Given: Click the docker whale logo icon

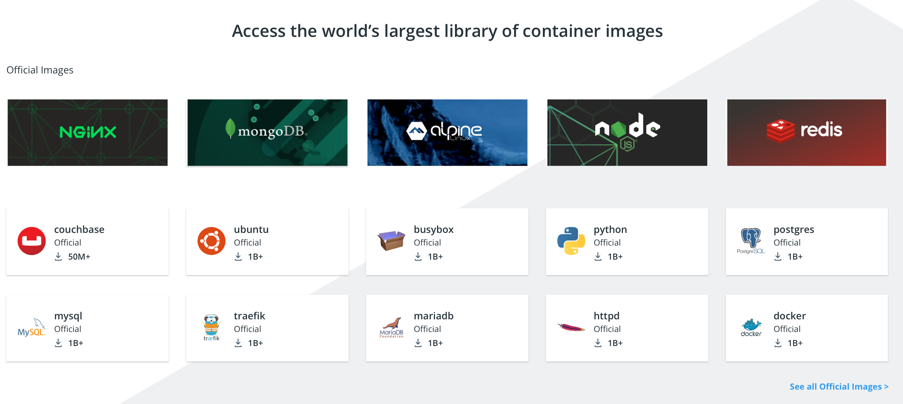Looking at the screenshot, I should (751, 327).
